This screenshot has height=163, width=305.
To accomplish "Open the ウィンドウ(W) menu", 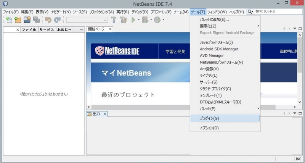I will tap(217, 12).
